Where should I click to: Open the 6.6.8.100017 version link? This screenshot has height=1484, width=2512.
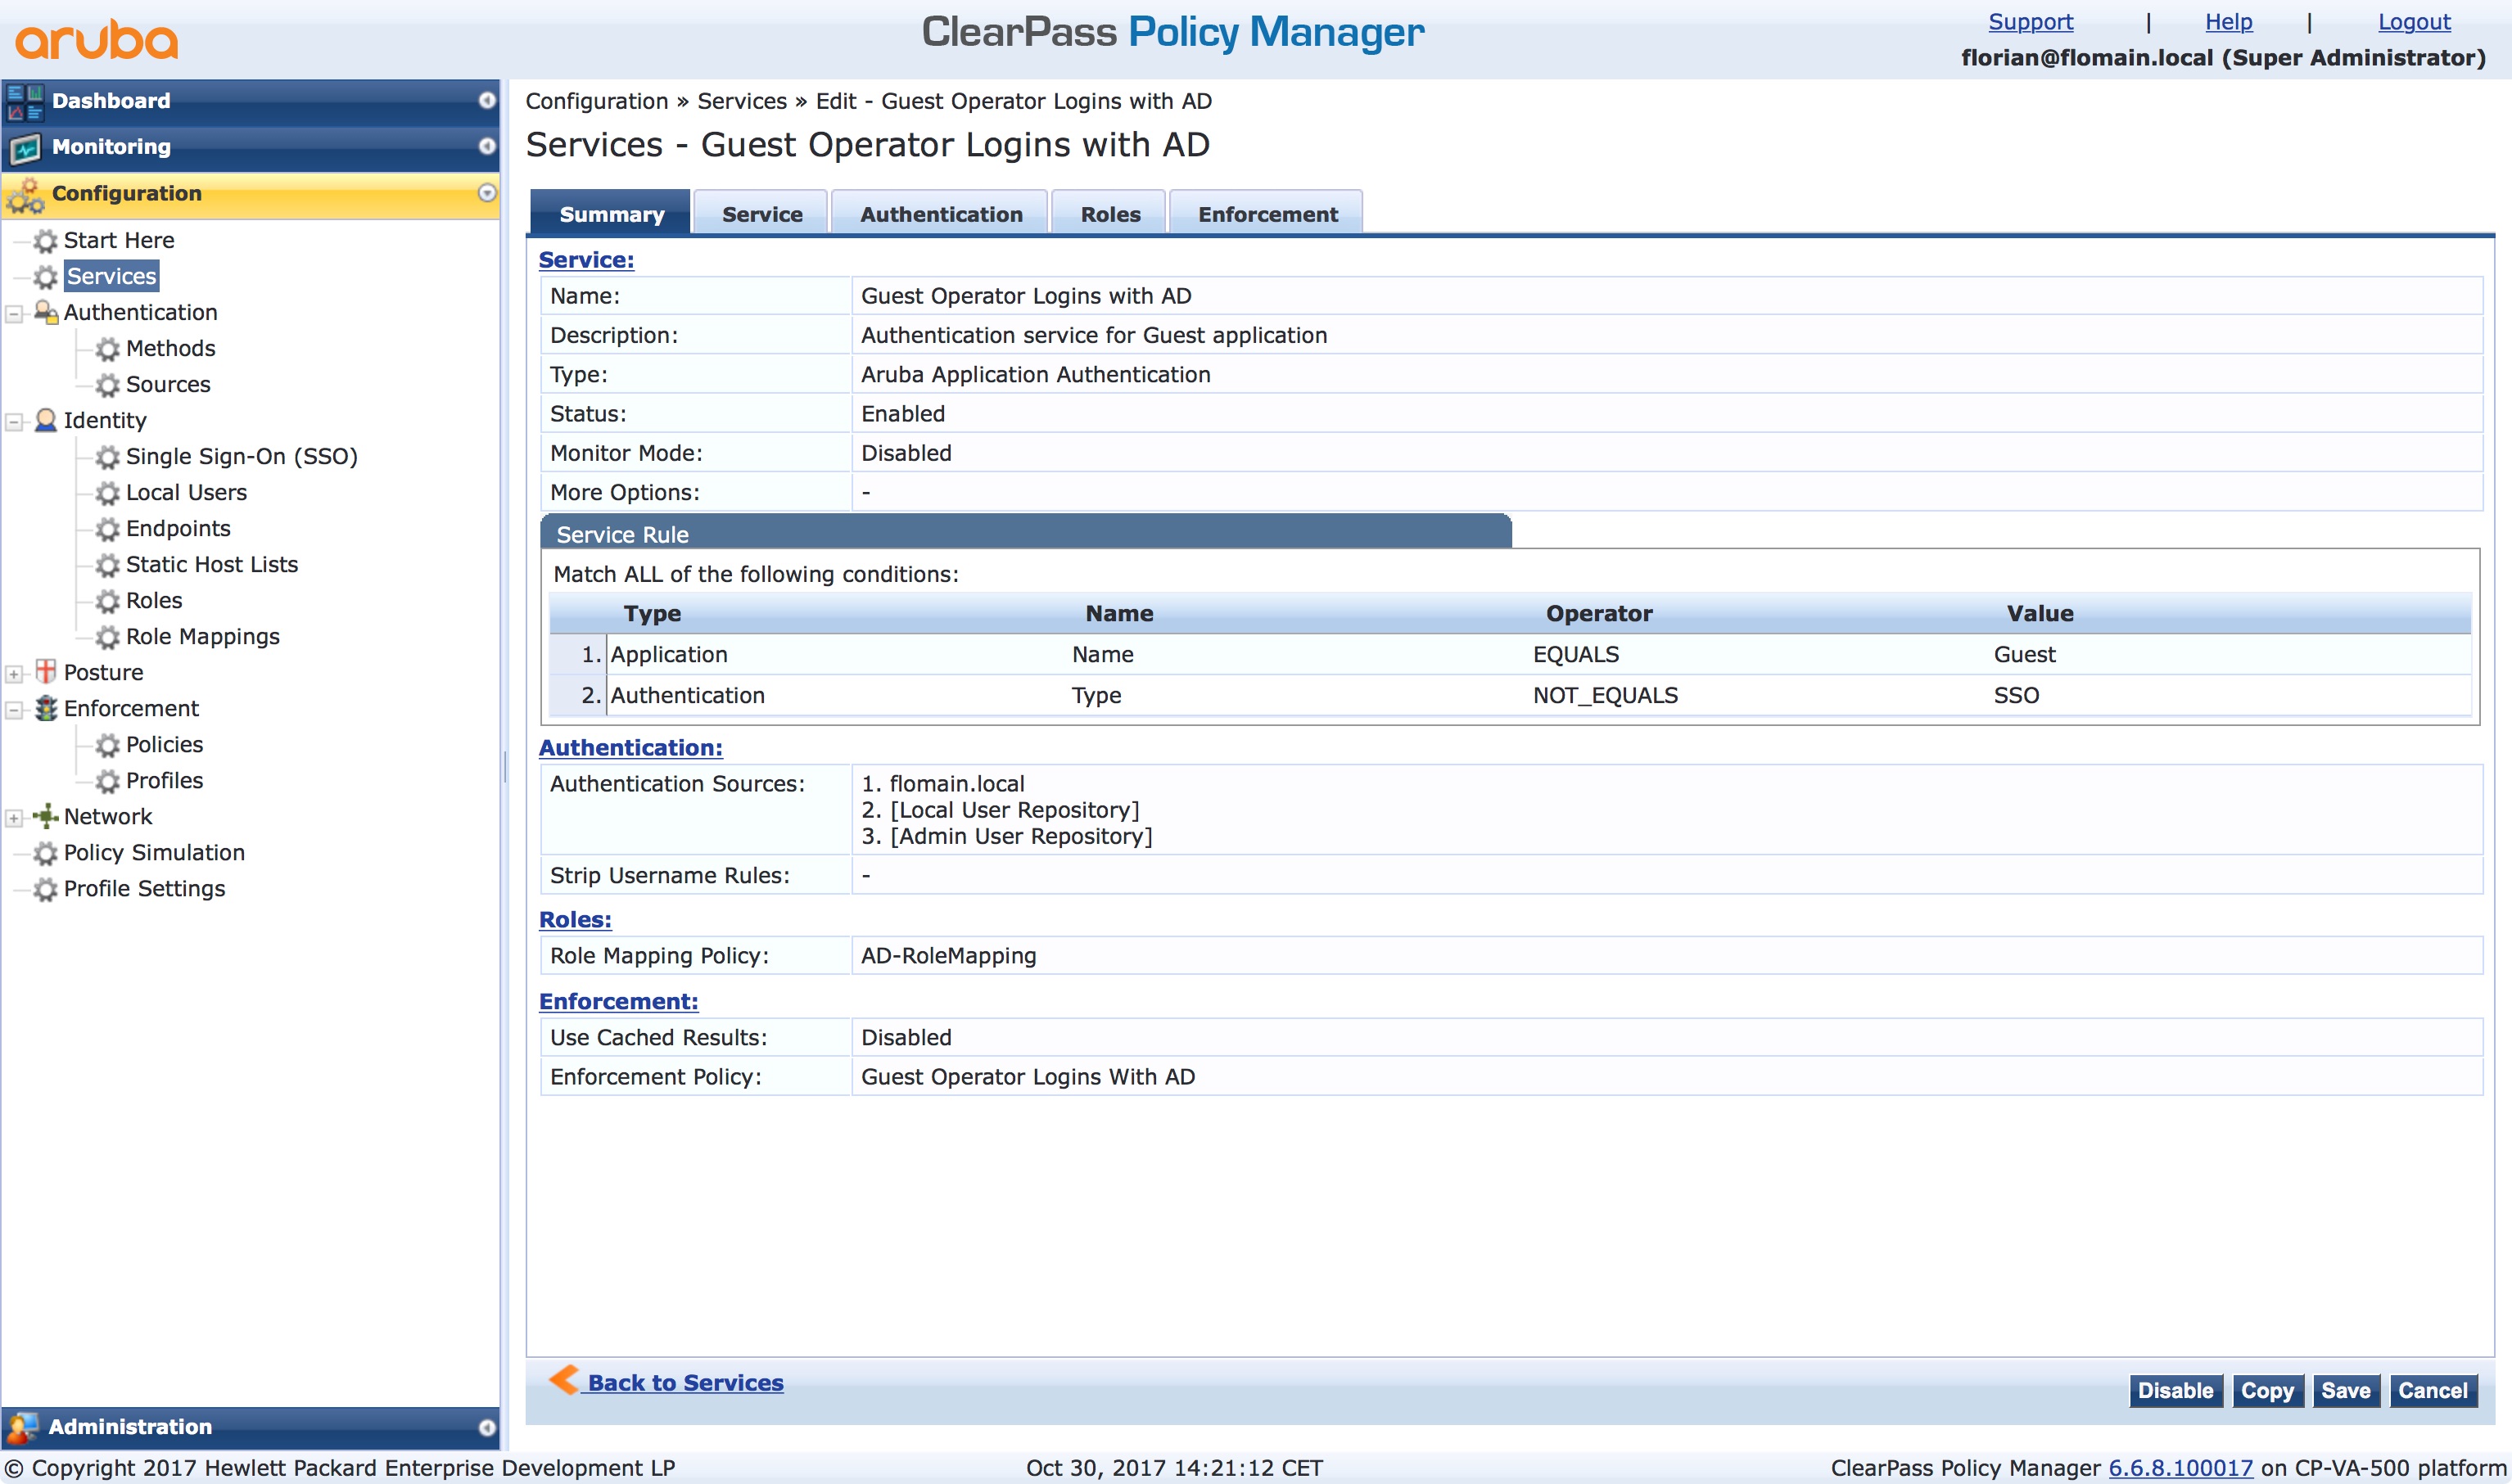[2180, 1467]
